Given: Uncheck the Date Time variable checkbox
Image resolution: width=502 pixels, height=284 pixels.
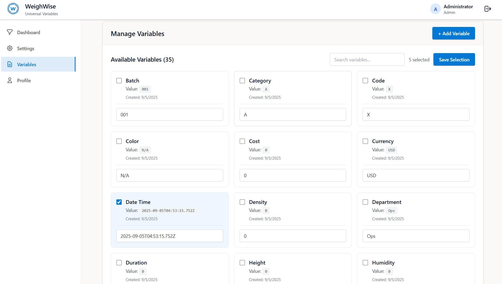Looking at the screenshot, I should [x=119, y=202].
